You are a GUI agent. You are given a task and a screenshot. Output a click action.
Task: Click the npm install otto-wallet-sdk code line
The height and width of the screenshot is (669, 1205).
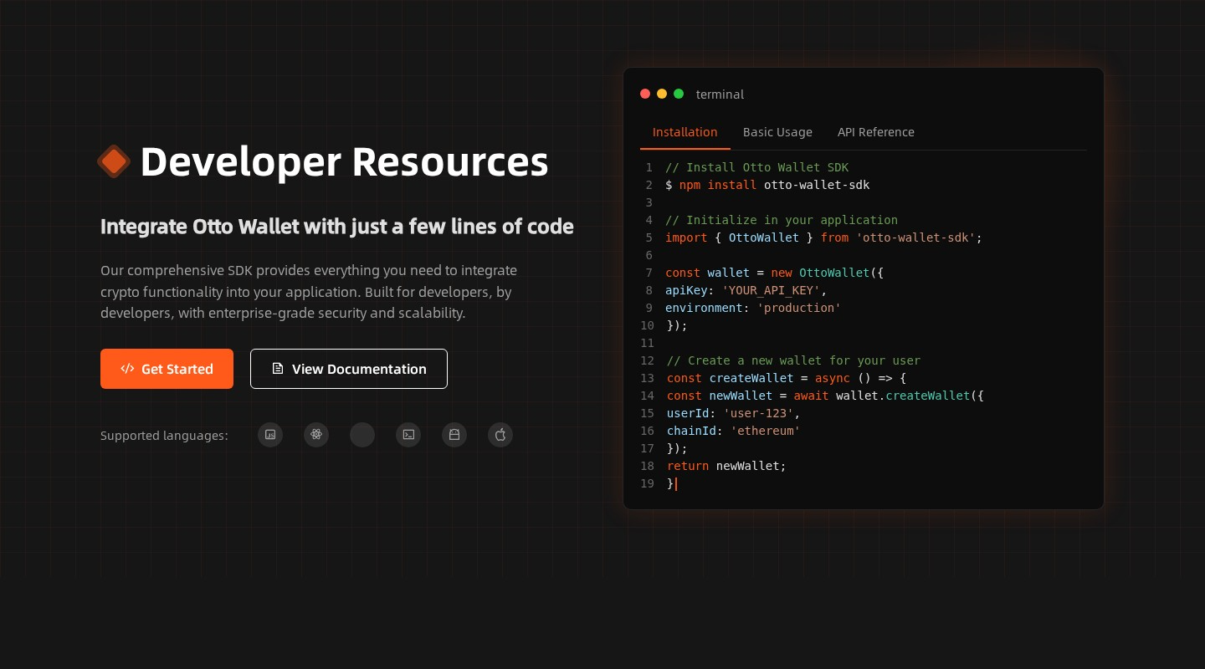(767, 185)
